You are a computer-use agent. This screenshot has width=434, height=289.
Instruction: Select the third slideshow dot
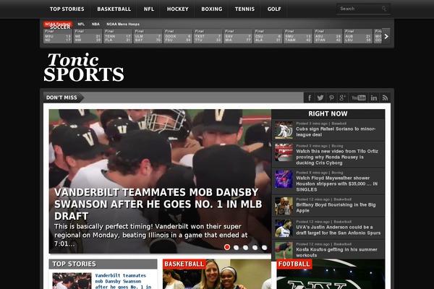click(x=245, y=248)
